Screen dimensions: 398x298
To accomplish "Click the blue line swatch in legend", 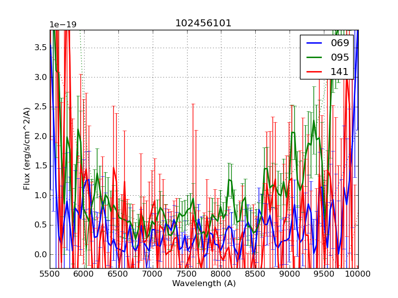I will pyautogui.click(x=313, y=43).
